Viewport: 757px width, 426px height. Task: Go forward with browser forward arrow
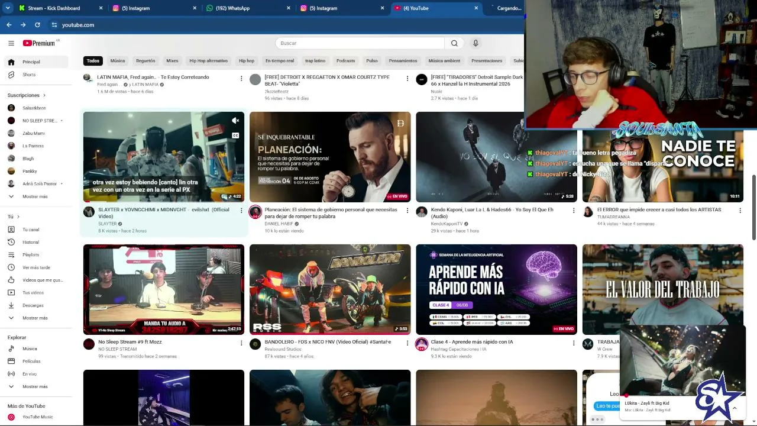[x=23, y=25]
